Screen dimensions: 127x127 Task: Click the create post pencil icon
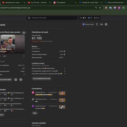(x=106, y=24)
